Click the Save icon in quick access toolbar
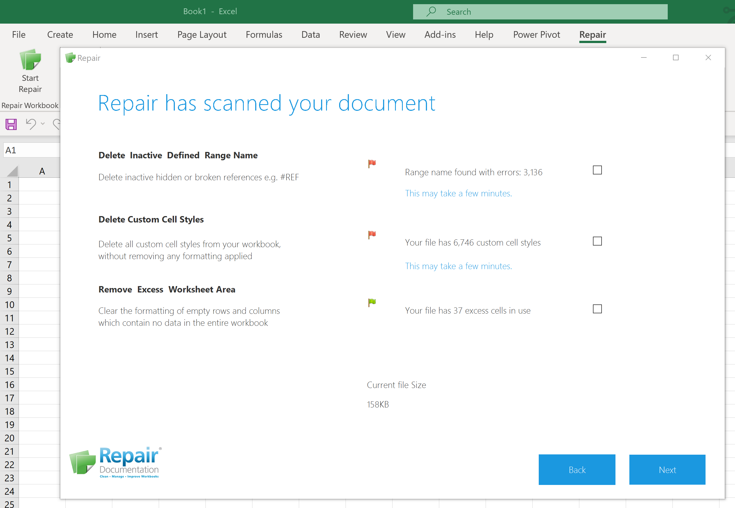Image resolution: width=735 pixels, height=508 pixels. pyautogui.click(x=11, y=124)
